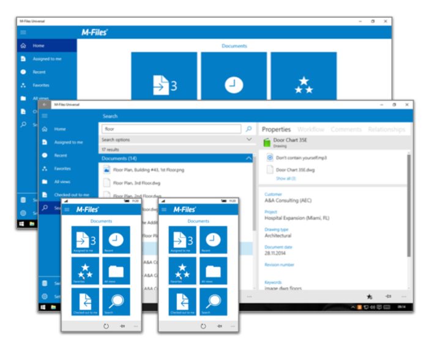Click the magnifier search button beside the search field
Screen dimensions: 429x349
click(248, 129)
